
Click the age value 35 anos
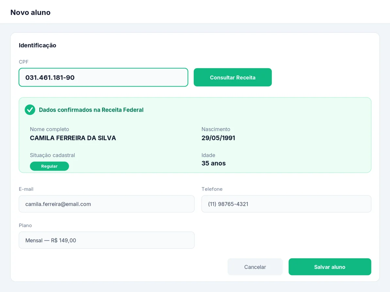pos(214,163)
